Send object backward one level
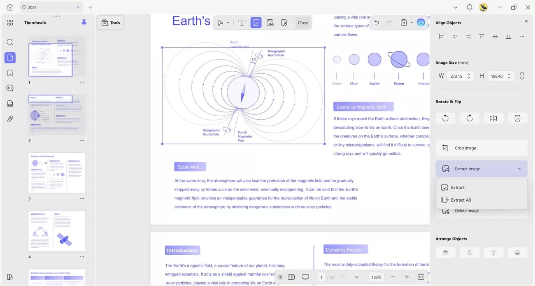 coord(493,253)
